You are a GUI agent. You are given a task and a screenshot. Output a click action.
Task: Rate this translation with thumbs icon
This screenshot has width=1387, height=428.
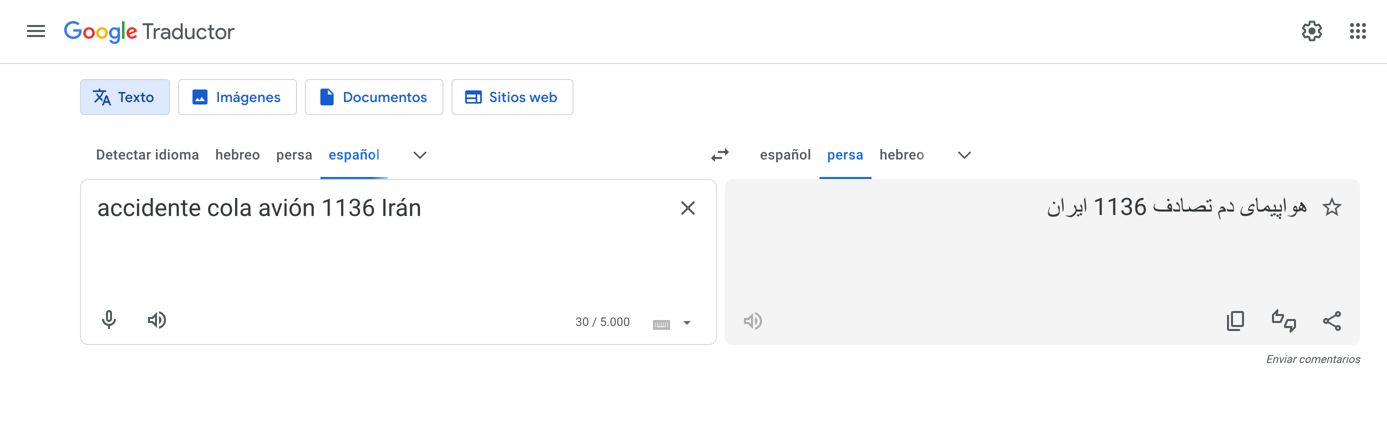[1283, 321]
